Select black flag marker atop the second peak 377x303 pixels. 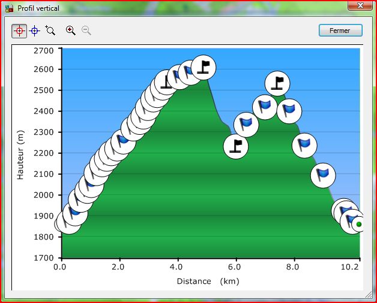(277, 83)
